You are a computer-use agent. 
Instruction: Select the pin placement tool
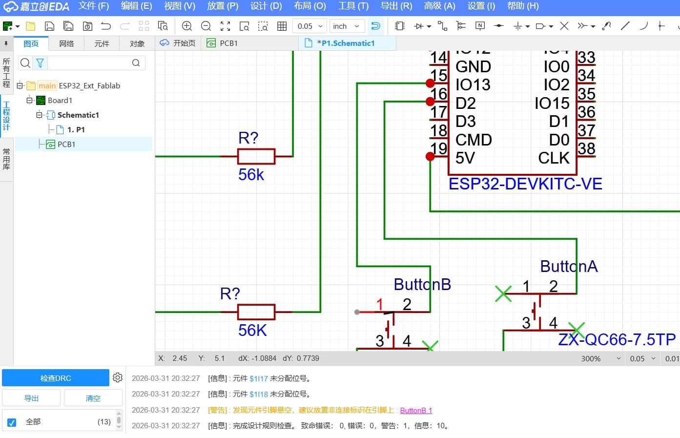pyautogui.click(x=661, y=26)
